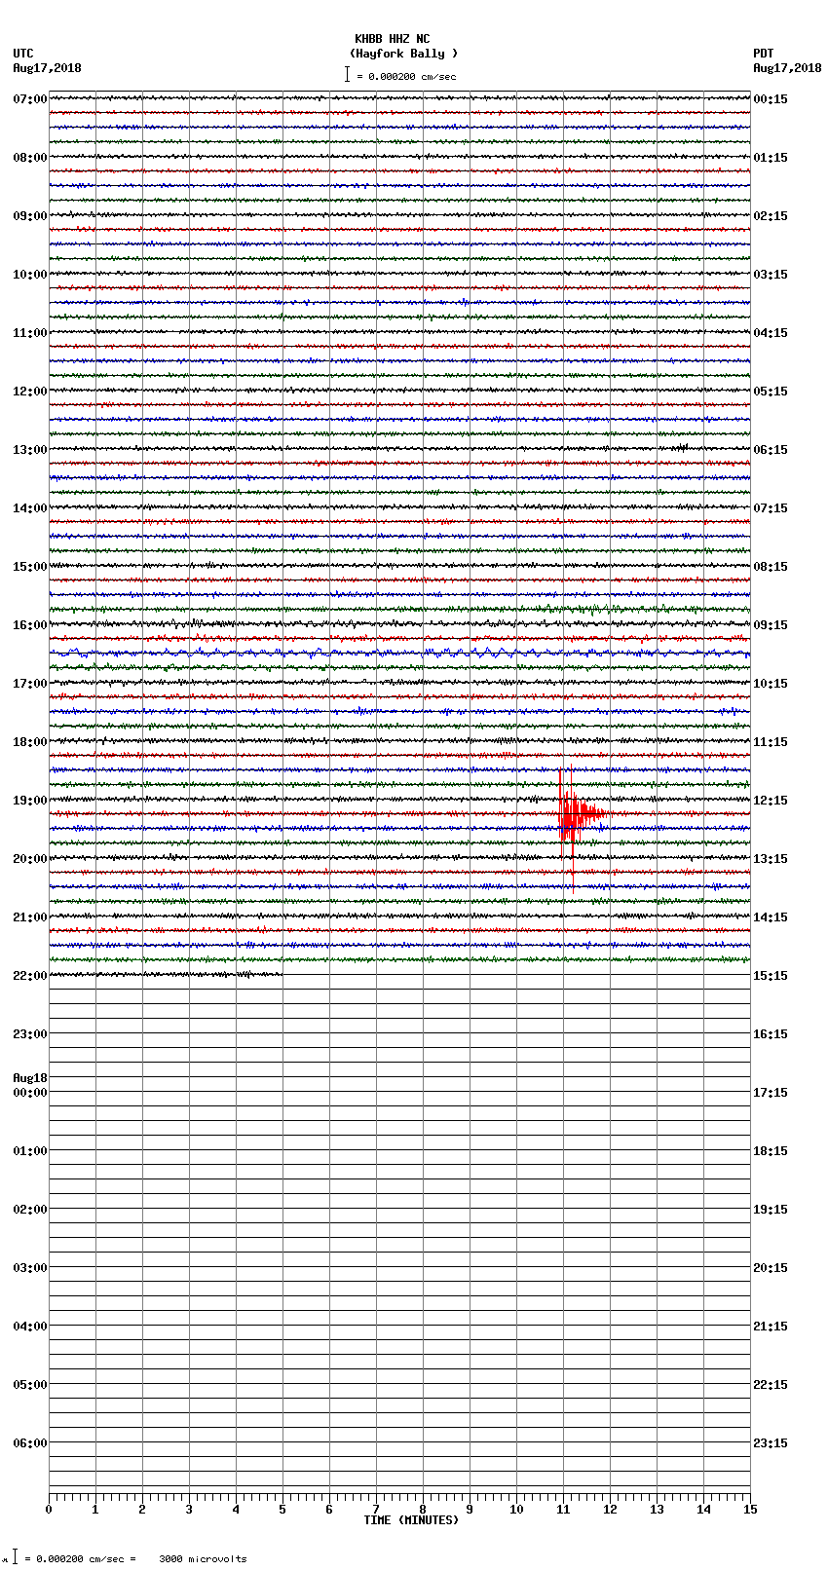Viewport: 828px width, 1571px height.
Task: Click the 23:15 PDT row label
Action: [771, 1443]
